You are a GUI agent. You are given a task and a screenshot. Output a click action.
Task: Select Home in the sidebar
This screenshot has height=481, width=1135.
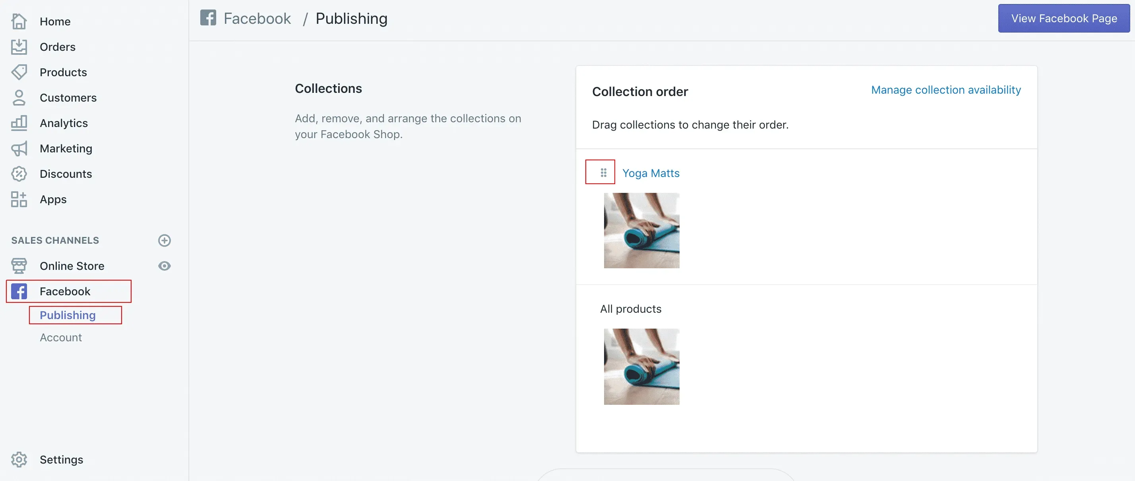pos(55,21)
